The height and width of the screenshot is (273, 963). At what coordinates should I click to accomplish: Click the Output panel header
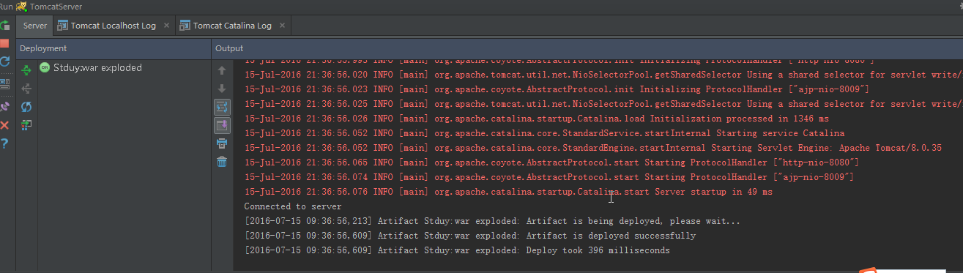(x=587, y=48)
